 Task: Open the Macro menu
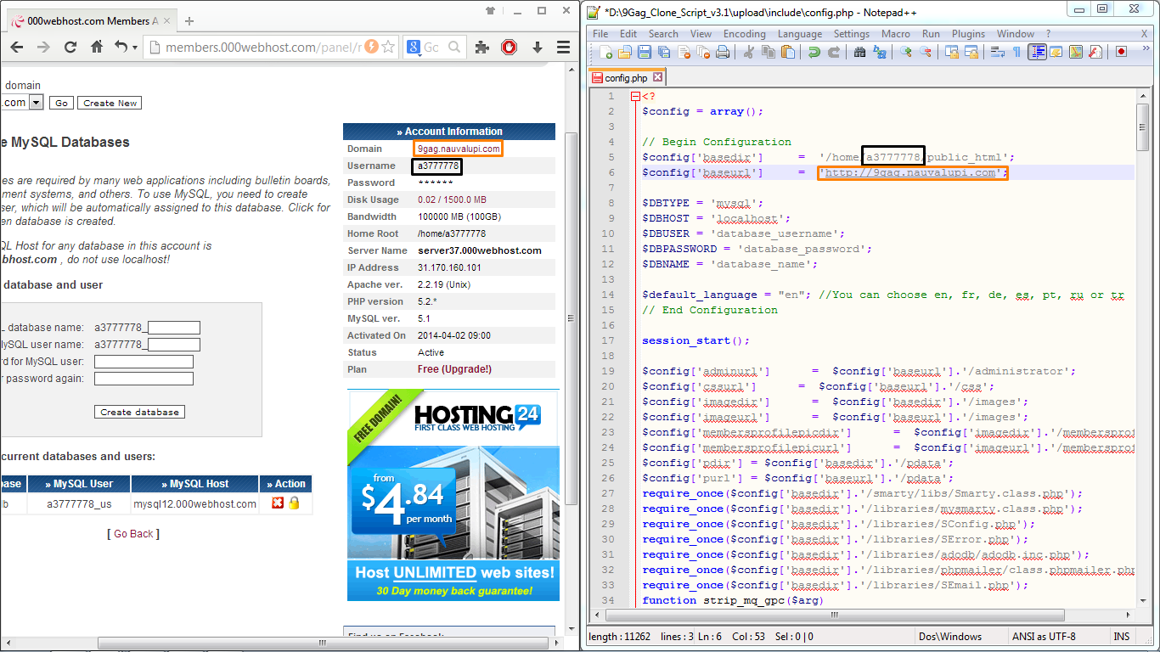[896, 34]
